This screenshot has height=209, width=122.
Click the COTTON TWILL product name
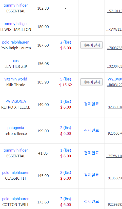coord(16,205)
